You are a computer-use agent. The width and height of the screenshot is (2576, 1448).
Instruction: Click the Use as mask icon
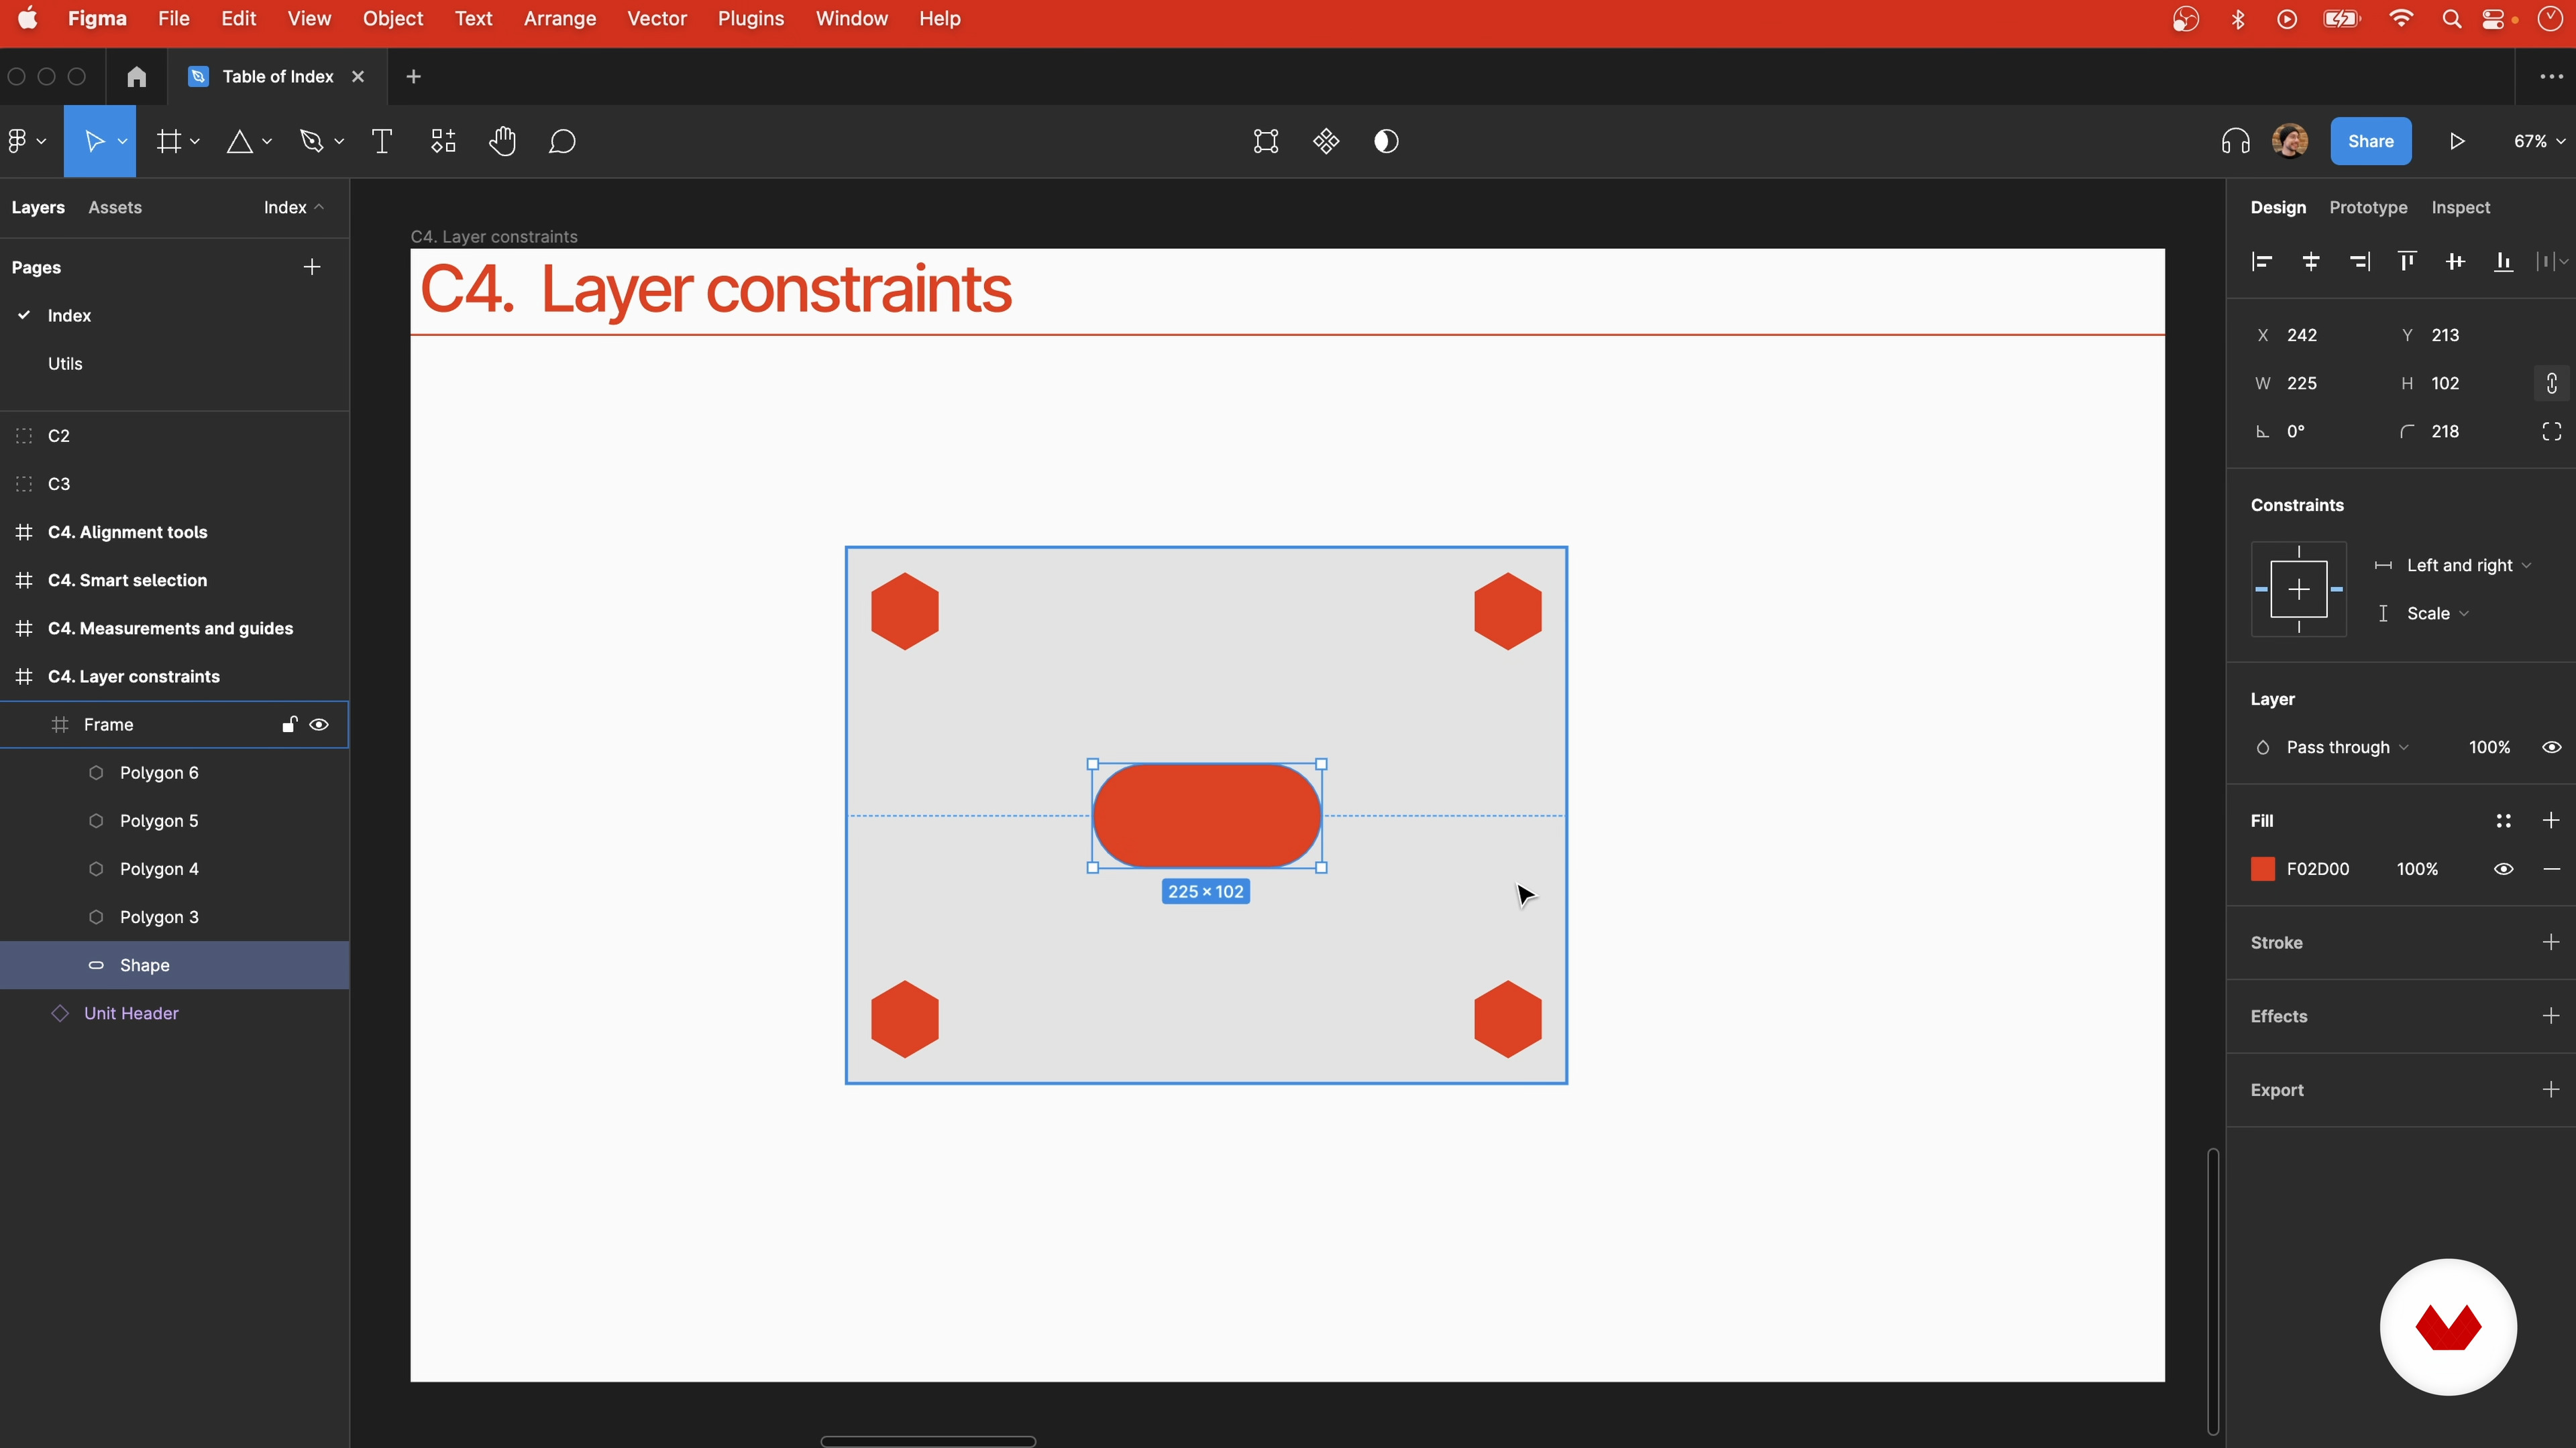(x=1386, y=141)
